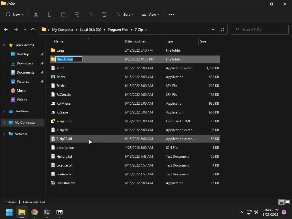Sort by Size column header
Image resolution: width=292 pixels, height=219 pixels.
pos(210,41)
